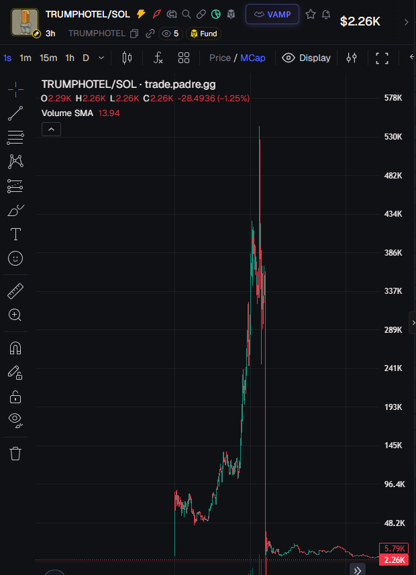Open chart settings sliders icon
The width and height of the screenshot is (416, 575).
pyautogui.click(x=352, y=58)
